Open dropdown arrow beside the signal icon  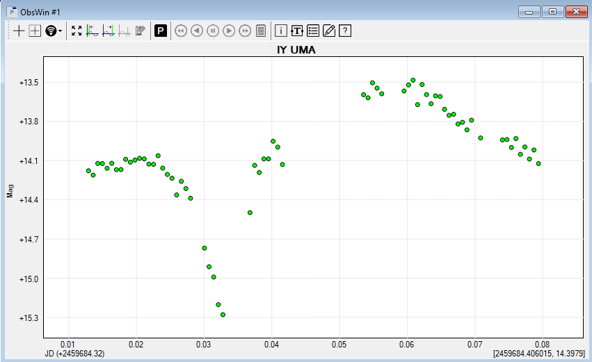(x=61, y=31)
